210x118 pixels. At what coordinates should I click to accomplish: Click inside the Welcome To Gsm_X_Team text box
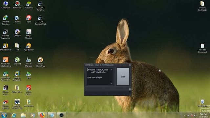click(100, 76)
